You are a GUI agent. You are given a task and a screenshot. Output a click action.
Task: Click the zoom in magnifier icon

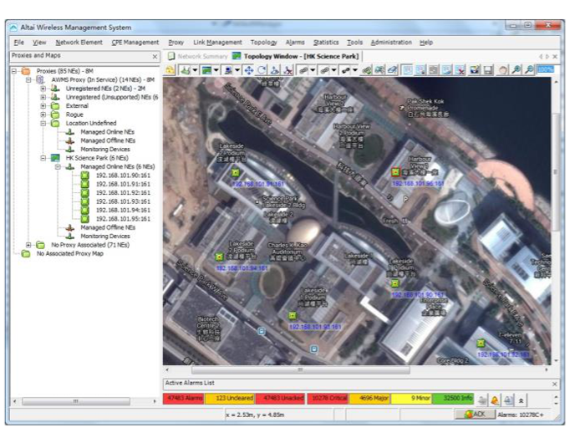516,70
